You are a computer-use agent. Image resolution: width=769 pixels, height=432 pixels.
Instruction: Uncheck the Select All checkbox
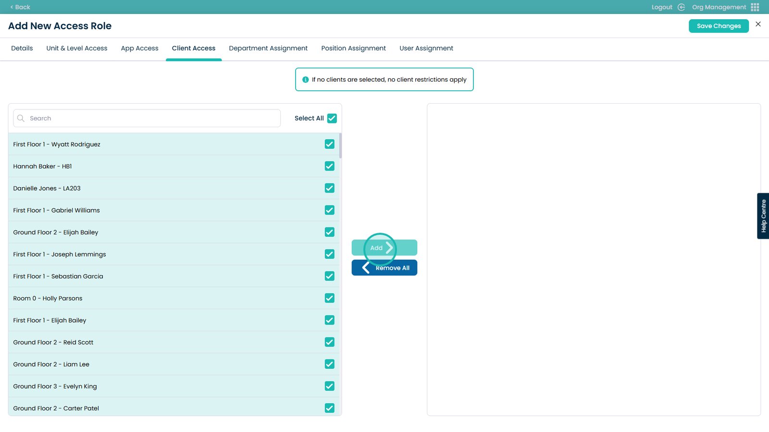tap(332, 119)
